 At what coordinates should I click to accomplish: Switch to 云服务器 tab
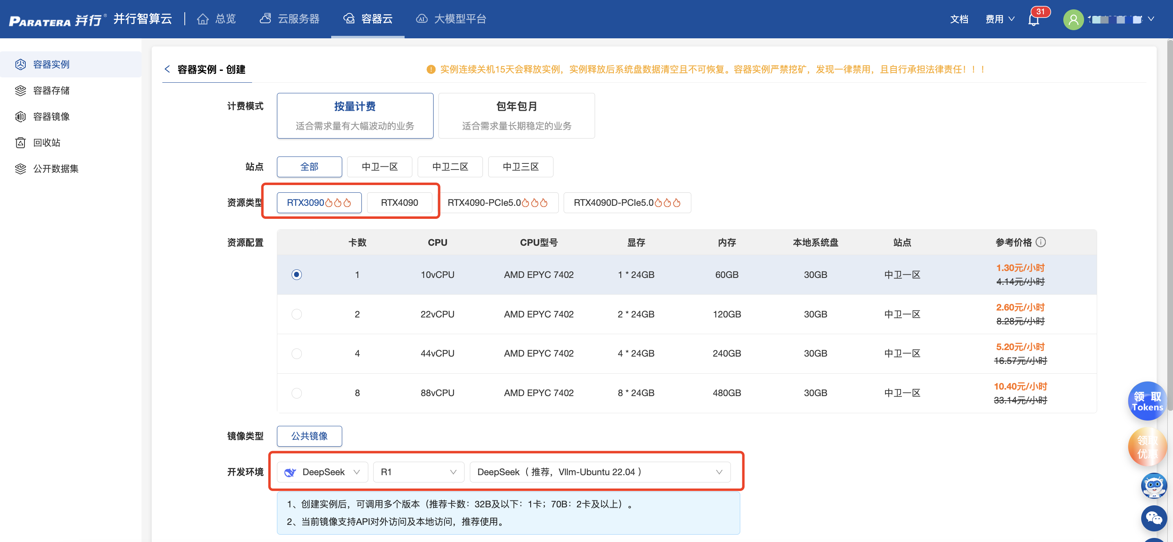290,19
